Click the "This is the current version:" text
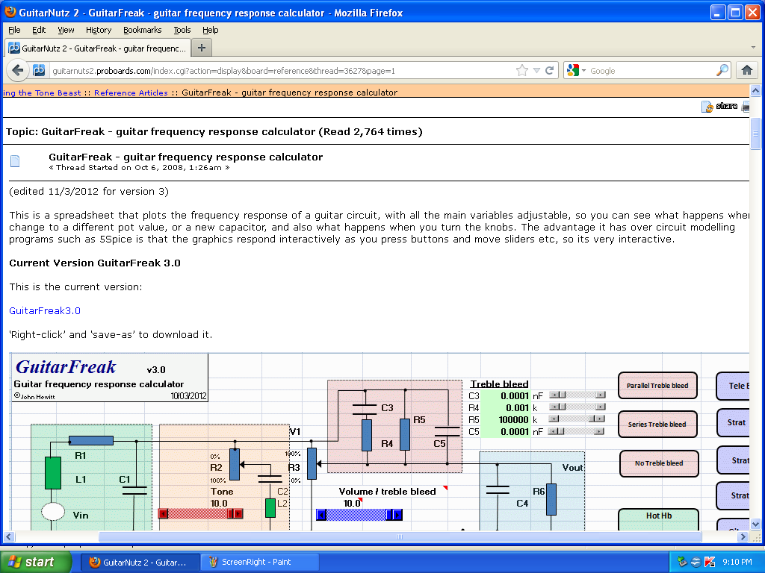The height and width of the screenshot is (573, 765). [75, 287]
